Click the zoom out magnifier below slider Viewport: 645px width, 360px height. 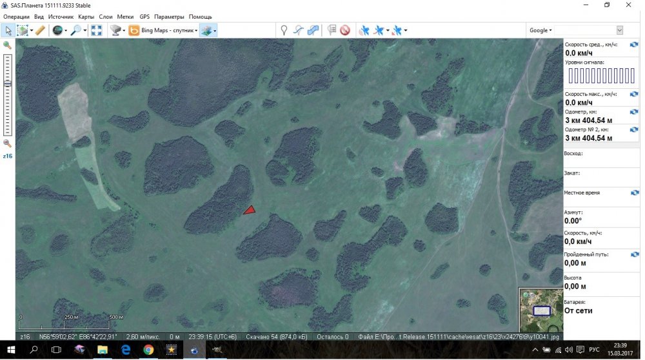[7, 144]
